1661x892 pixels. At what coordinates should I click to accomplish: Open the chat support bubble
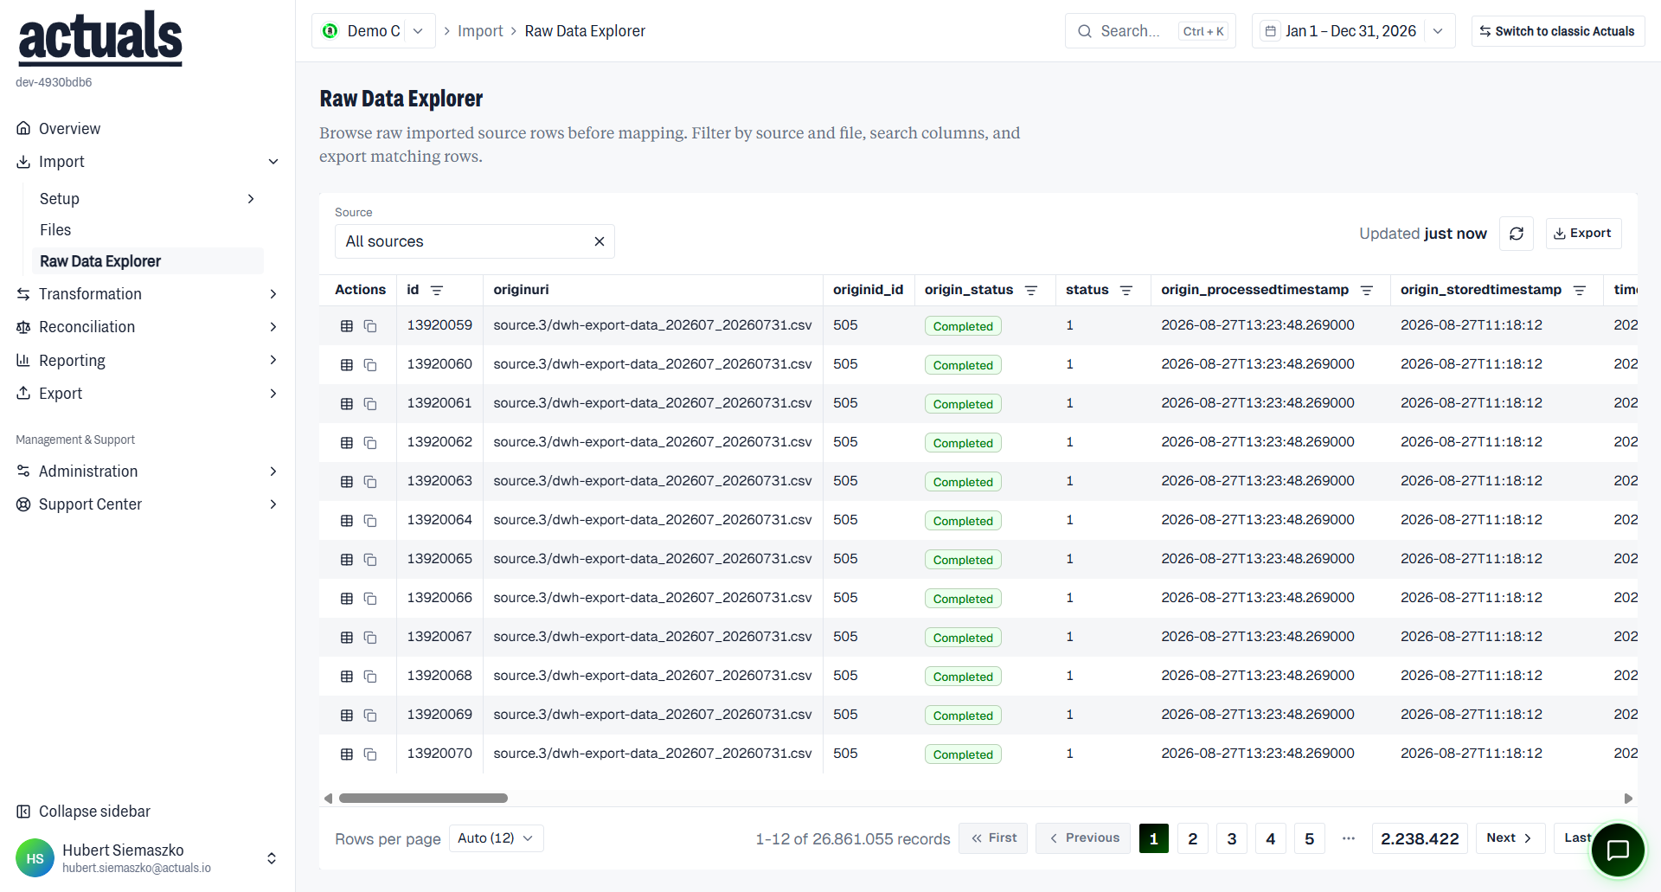(x=1618, y=850)
